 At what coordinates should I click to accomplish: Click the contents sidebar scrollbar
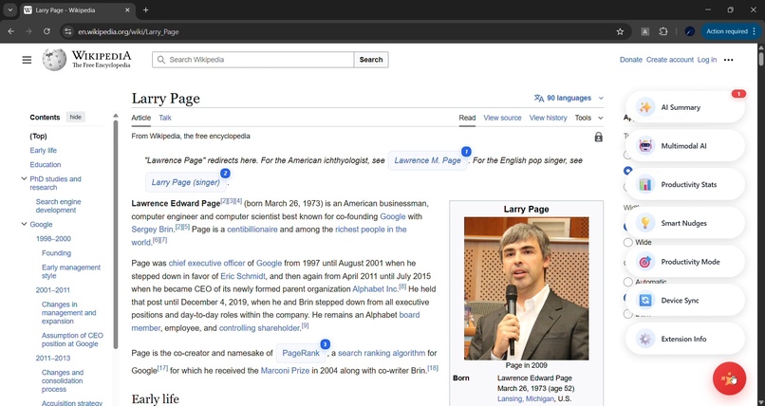(116, 234)
